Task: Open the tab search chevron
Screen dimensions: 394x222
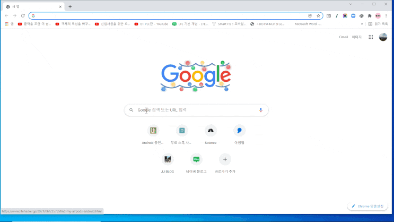Action: 351,4
